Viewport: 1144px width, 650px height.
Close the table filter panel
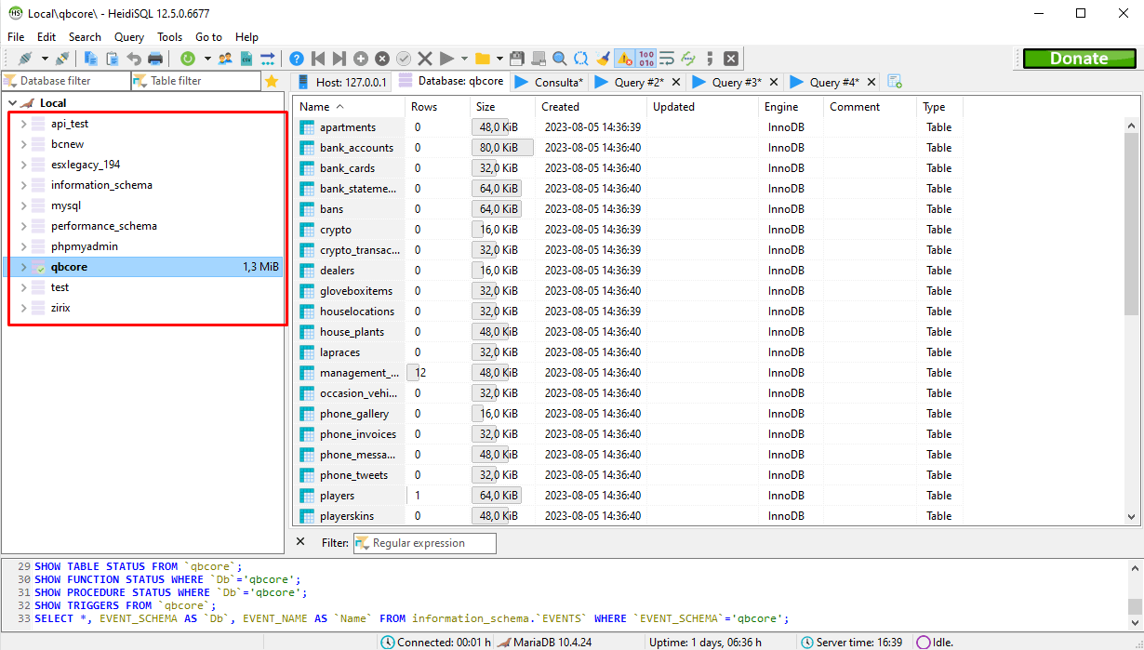point(300,541)
